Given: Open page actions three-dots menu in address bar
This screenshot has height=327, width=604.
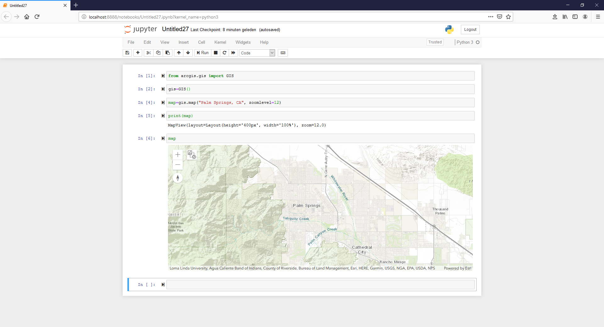Looking at the screenshot, I should [491, 17].
